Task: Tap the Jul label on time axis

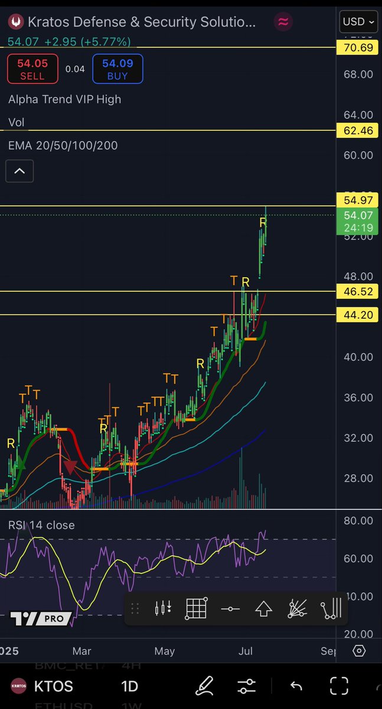Action: tap(246, 651)
